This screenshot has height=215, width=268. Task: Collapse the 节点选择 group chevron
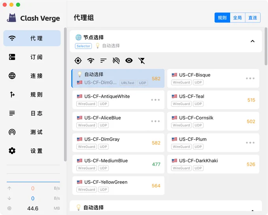point(253,41)
